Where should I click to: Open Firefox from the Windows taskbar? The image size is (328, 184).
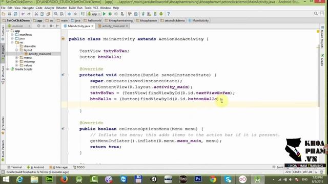pos(64,179)
